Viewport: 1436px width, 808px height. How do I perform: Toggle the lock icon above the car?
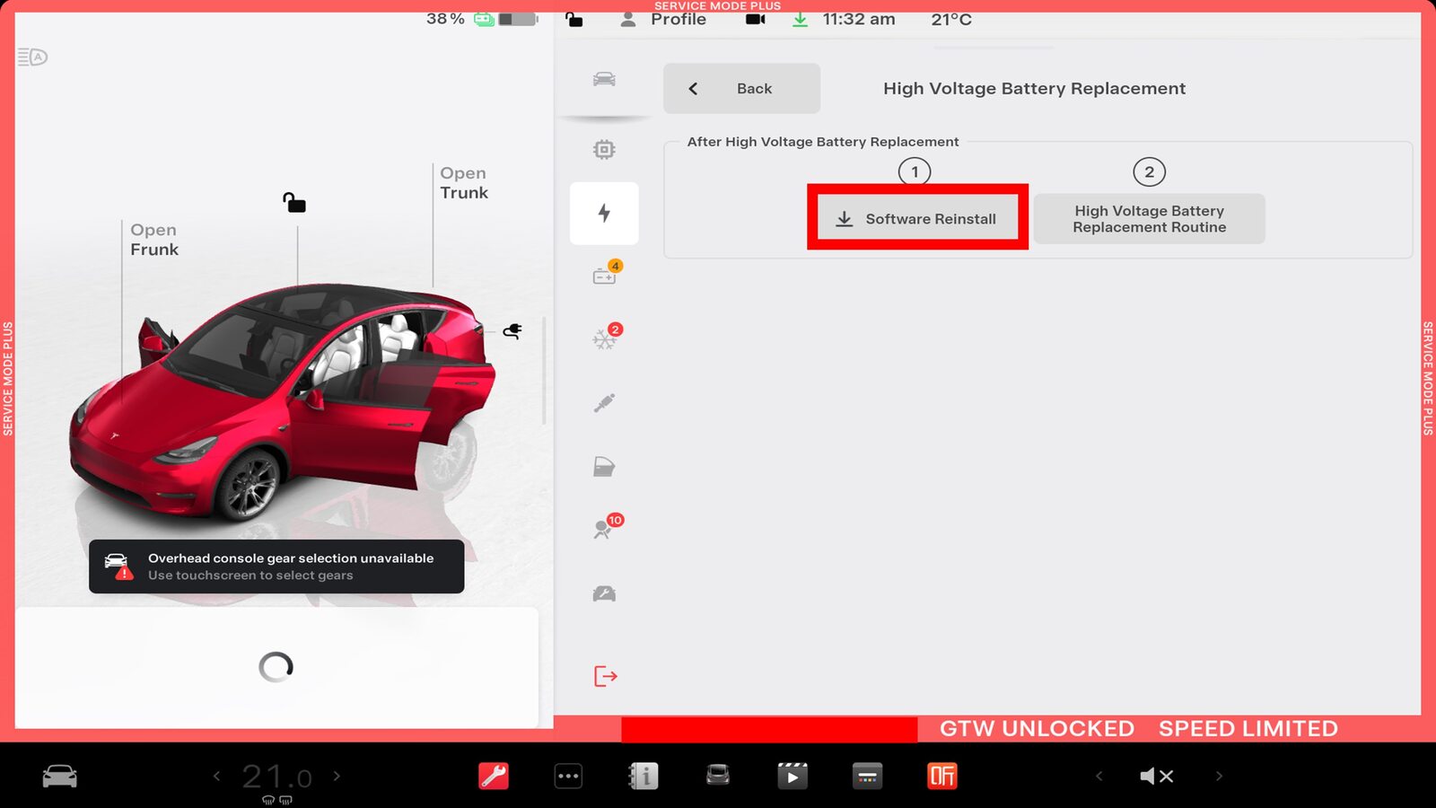point(294,203)
